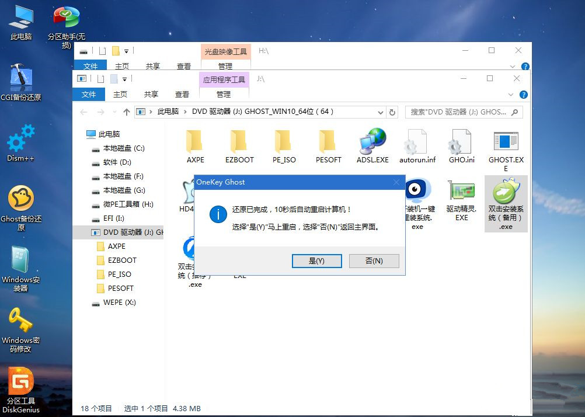Screen dimensions: 585x417
Task: Select the 驱动精灵.EXE driver tool icon
Action: [x=461, y=190]
